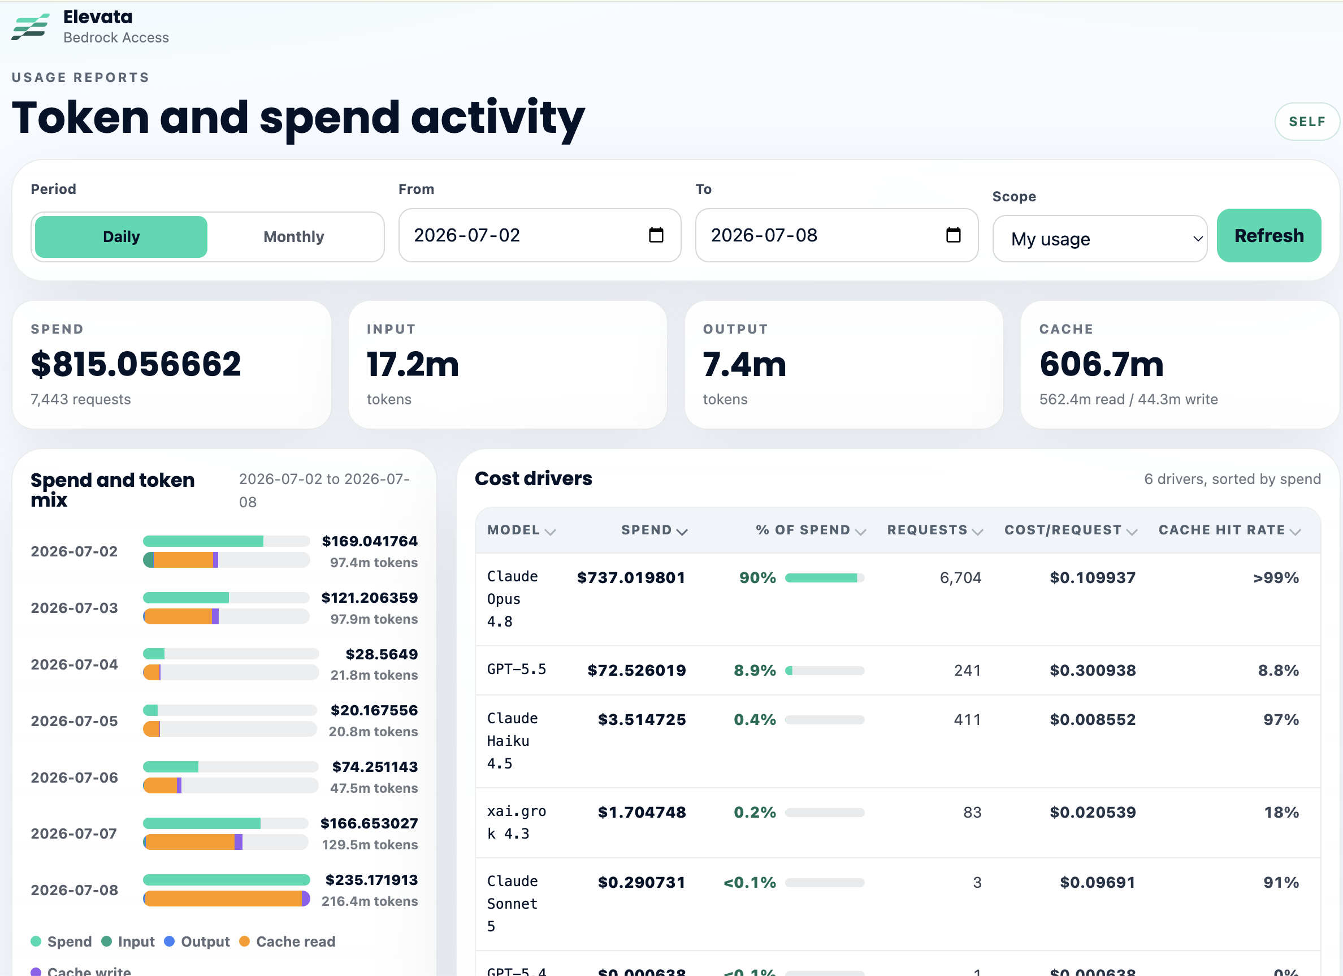Click the Refresh button
Viewport: 1343px width, 976px height.
(x=1268, y=235)
